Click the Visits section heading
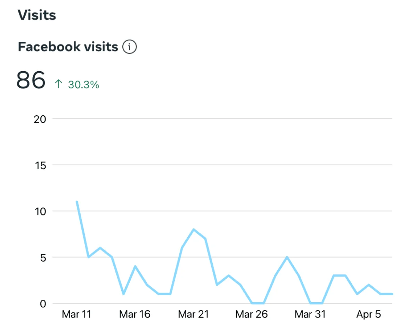417x330 pixels. (x=37, y=15)
